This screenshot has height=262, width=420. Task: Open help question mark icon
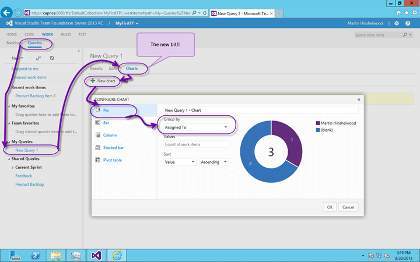click(408, 23)
